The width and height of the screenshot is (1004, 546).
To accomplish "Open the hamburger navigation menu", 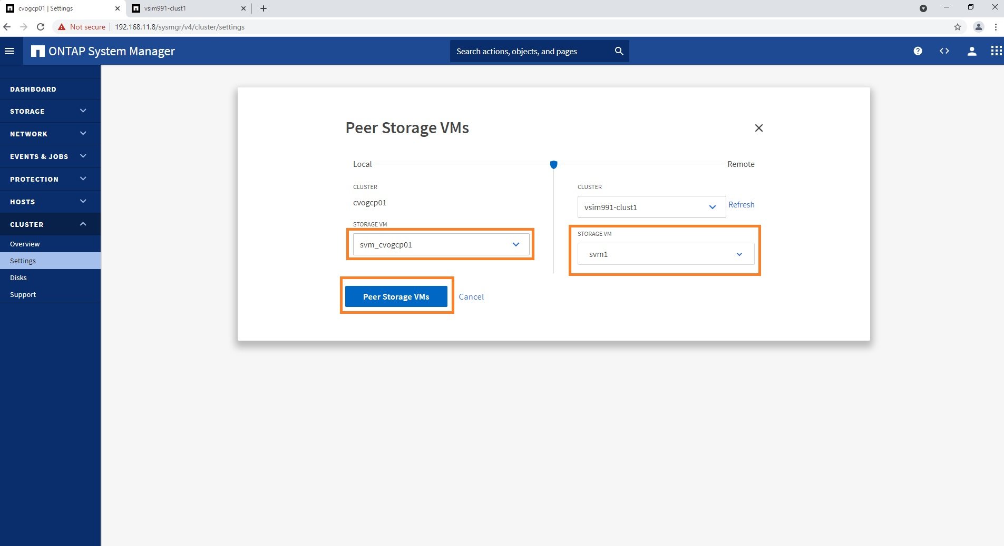I will point(9,51).
